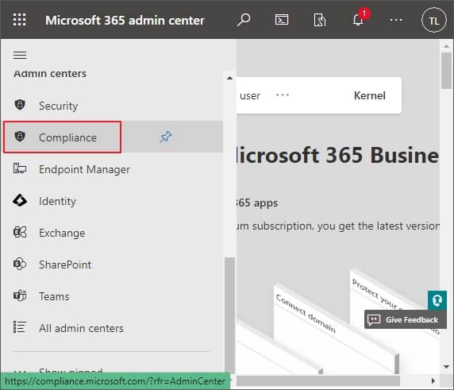Pin the Compliance admin center
The width and height of the screenshot is (454, 390).
click(x=165, y=137)
